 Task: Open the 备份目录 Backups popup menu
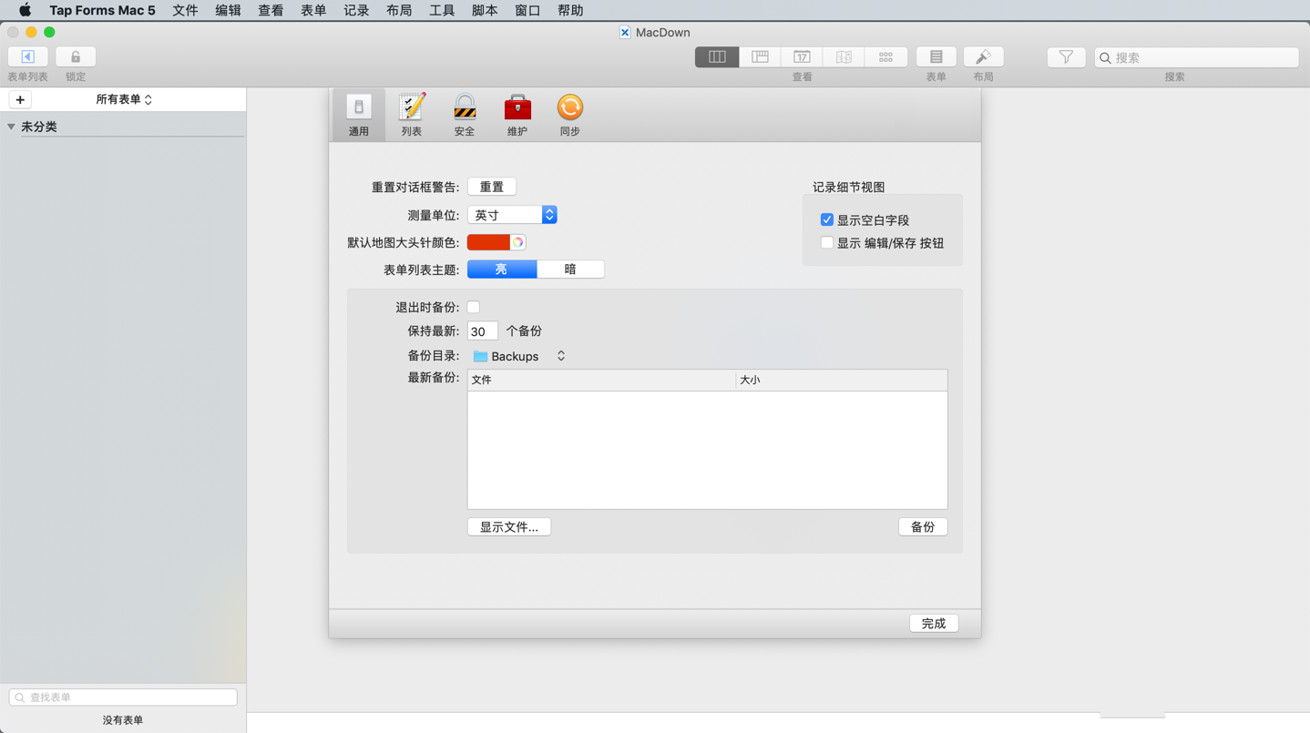click(519, 356)
